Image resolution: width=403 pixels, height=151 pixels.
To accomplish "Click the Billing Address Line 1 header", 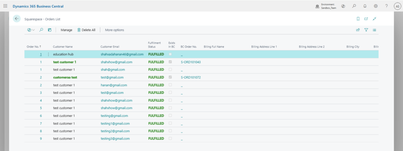I will [264, 47].
